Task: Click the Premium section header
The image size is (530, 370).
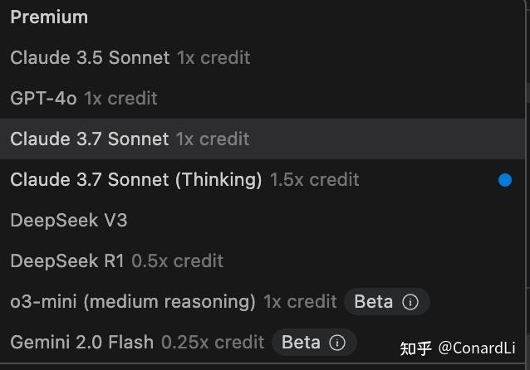Action: 49,17
